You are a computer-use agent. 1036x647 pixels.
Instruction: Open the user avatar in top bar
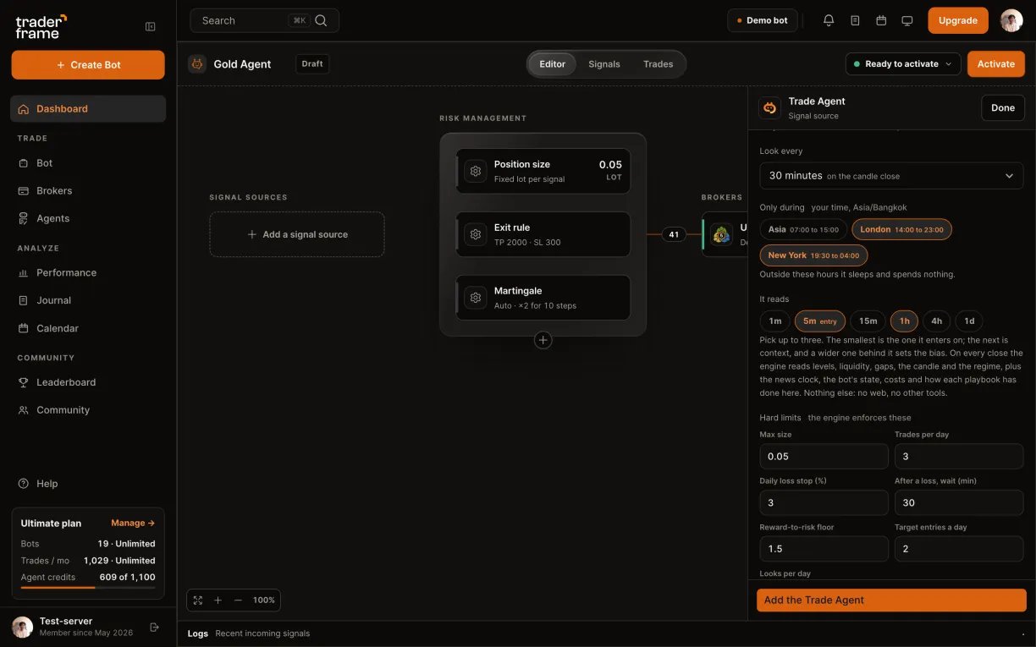[1011, 20]
